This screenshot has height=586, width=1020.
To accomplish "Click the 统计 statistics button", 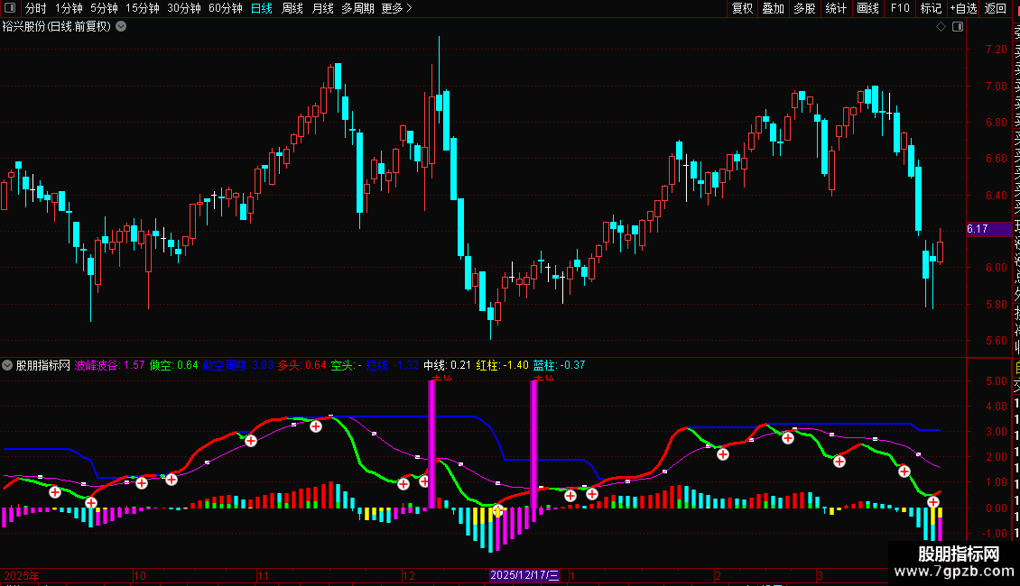I will click(836, 8).
